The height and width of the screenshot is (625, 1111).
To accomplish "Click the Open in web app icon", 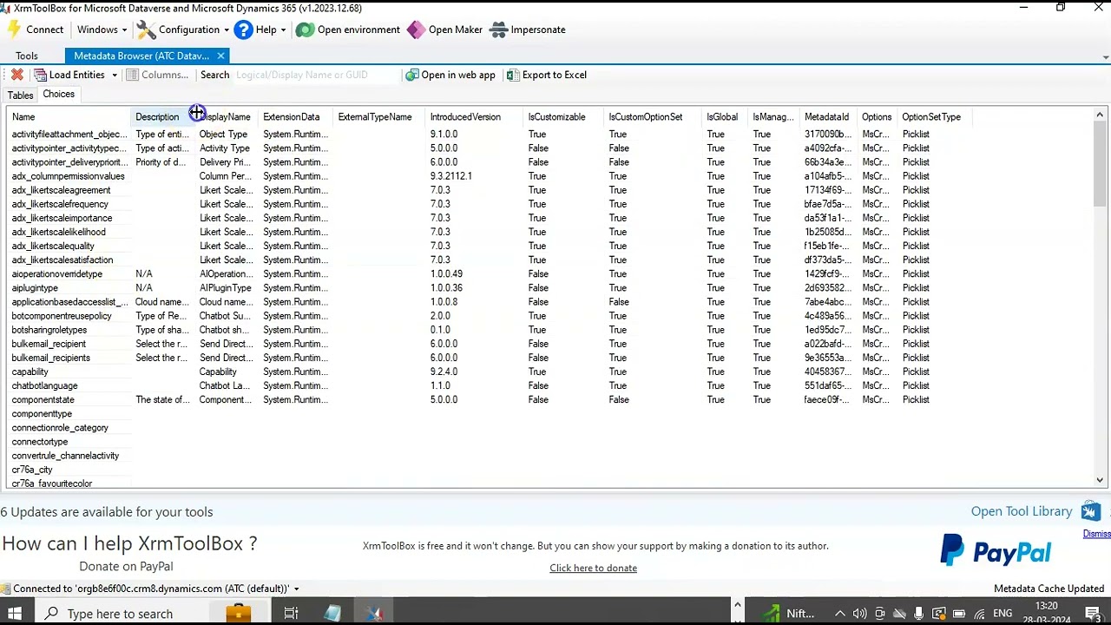I will point(412,75).
